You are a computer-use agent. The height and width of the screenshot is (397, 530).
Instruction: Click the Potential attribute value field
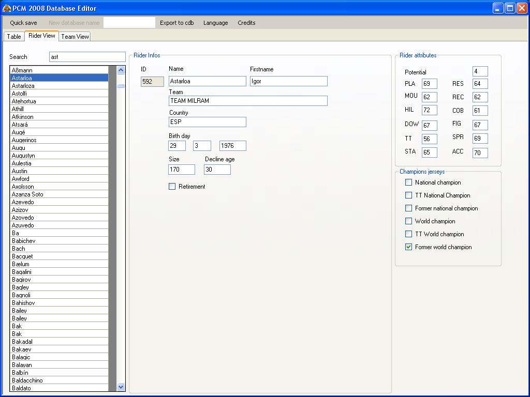[x=480, y=71]
